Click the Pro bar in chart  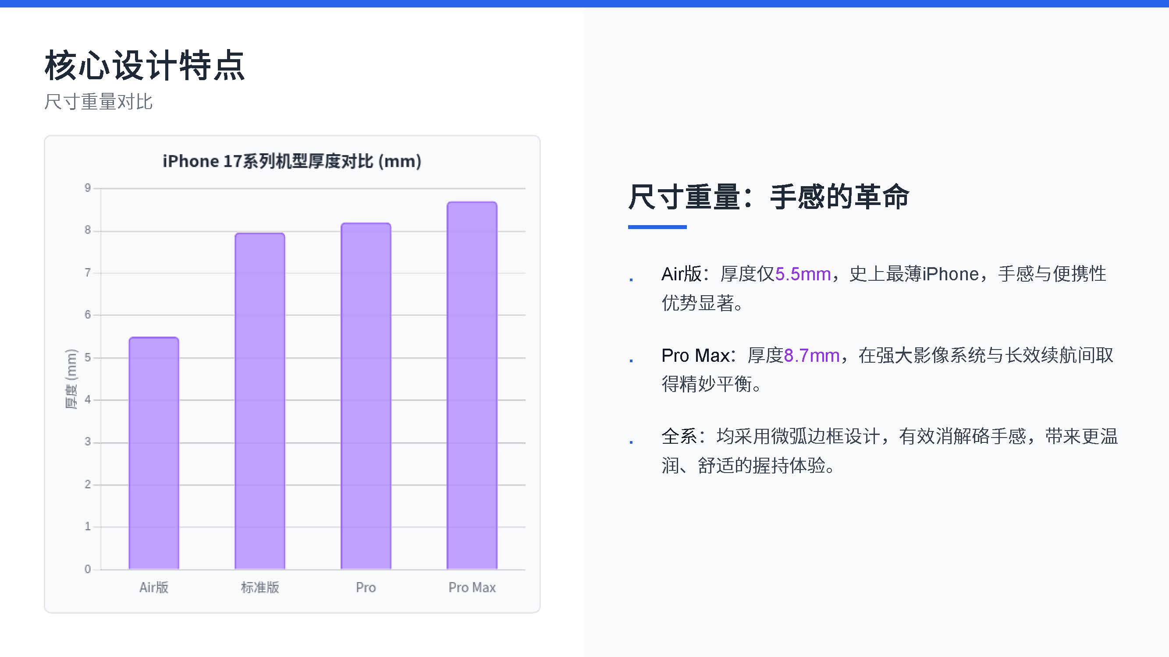366,396
